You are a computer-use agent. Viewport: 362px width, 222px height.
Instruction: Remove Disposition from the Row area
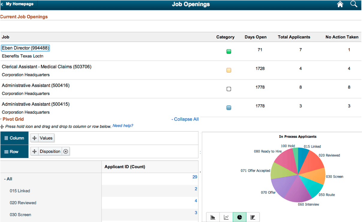coord(66,151)
